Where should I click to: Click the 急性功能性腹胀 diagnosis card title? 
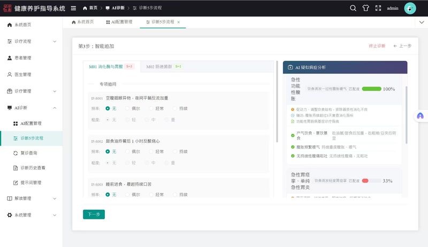coord(296,89)
